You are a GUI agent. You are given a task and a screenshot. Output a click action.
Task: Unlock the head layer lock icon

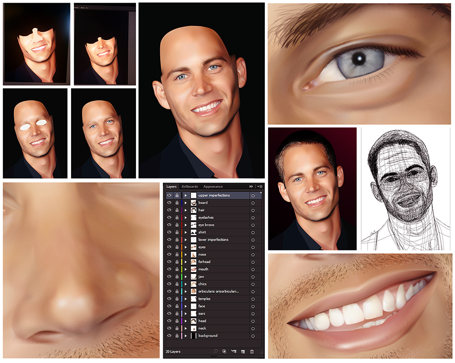click(177, 321)
